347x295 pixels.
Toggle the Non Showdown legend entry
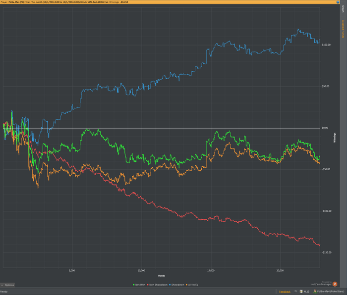pos(157,285)
